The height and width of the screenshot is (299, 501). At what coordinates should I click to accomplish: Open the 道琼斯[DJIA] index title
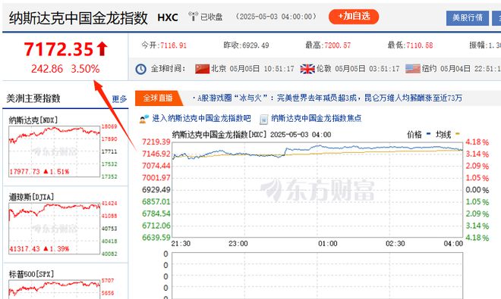click(31, 197)
